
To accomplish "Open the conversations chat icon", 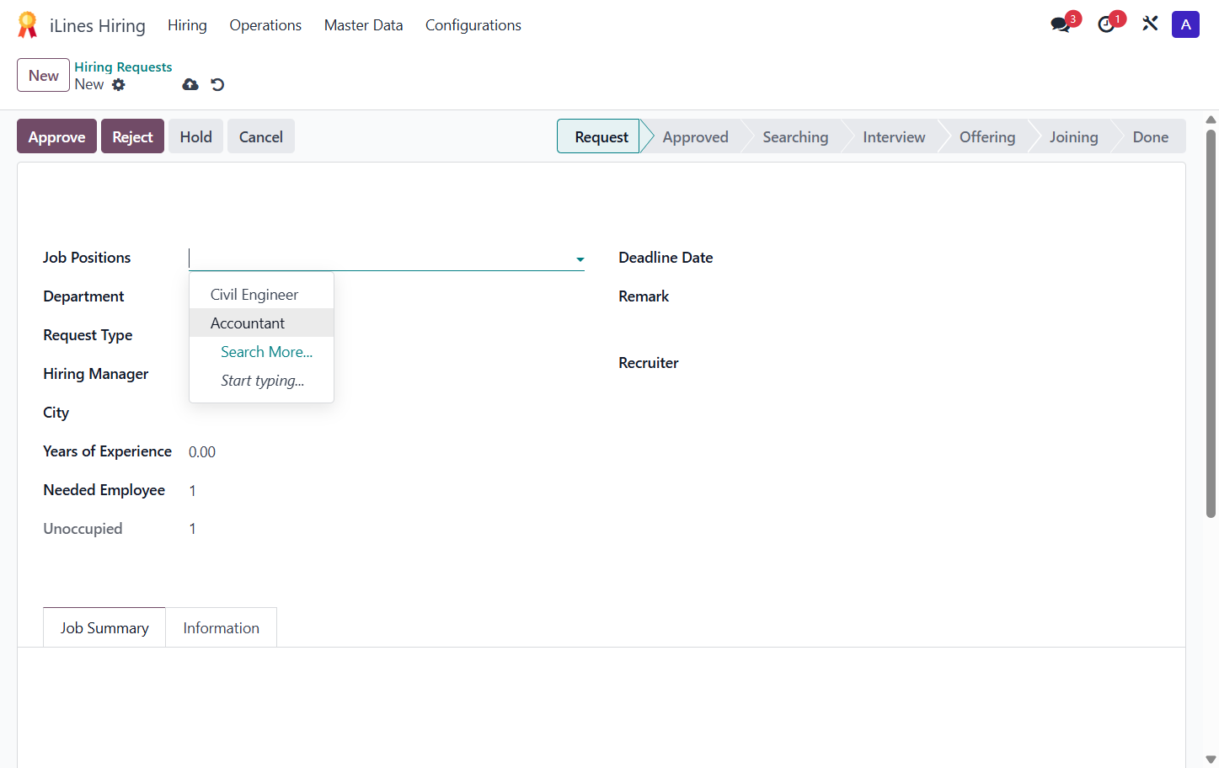I will tap(1061, 25).
